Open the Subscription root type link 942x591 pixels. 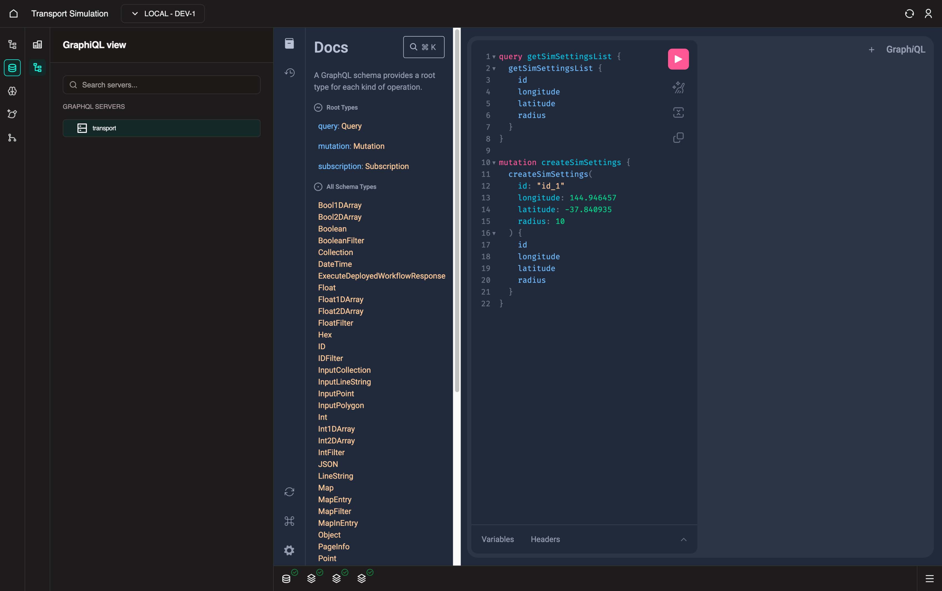(x=387, y=166)
